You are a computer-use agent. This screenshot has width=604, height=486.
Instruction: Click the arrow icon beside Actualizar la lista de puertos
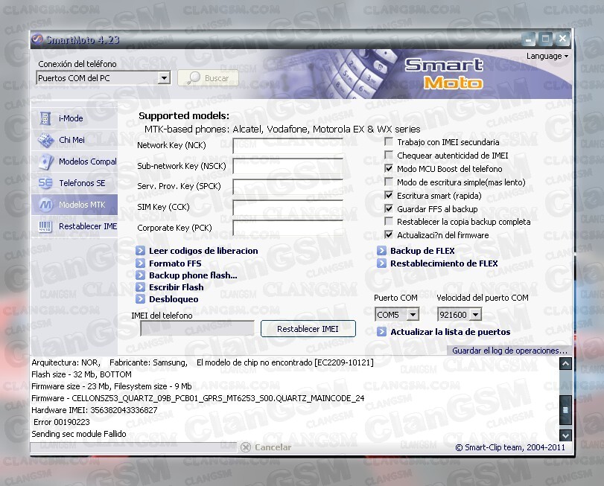[x=381, y=332]
